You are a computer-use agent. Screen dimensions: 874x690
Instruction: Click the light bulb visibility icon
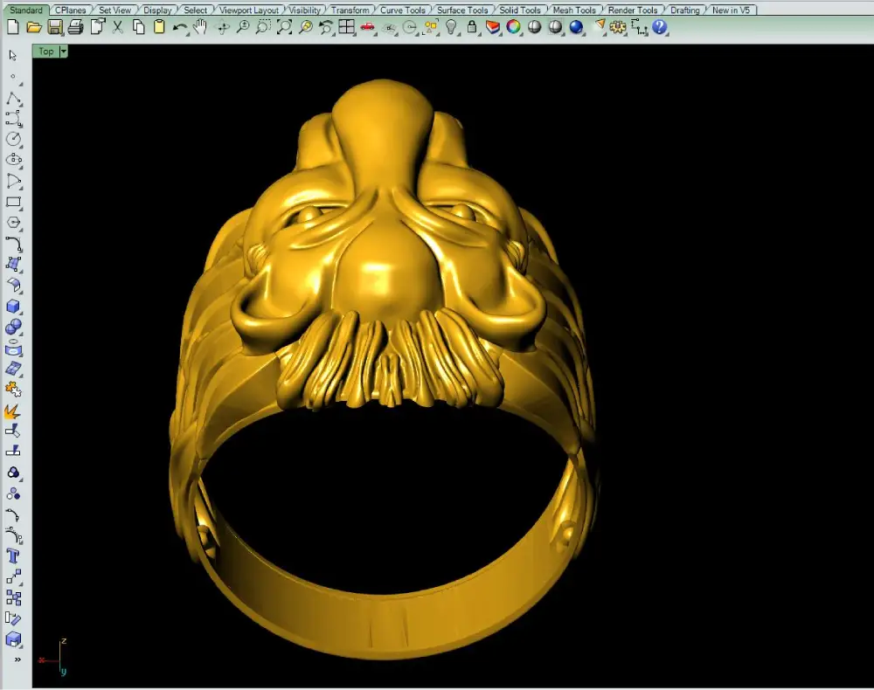point(452,27)
